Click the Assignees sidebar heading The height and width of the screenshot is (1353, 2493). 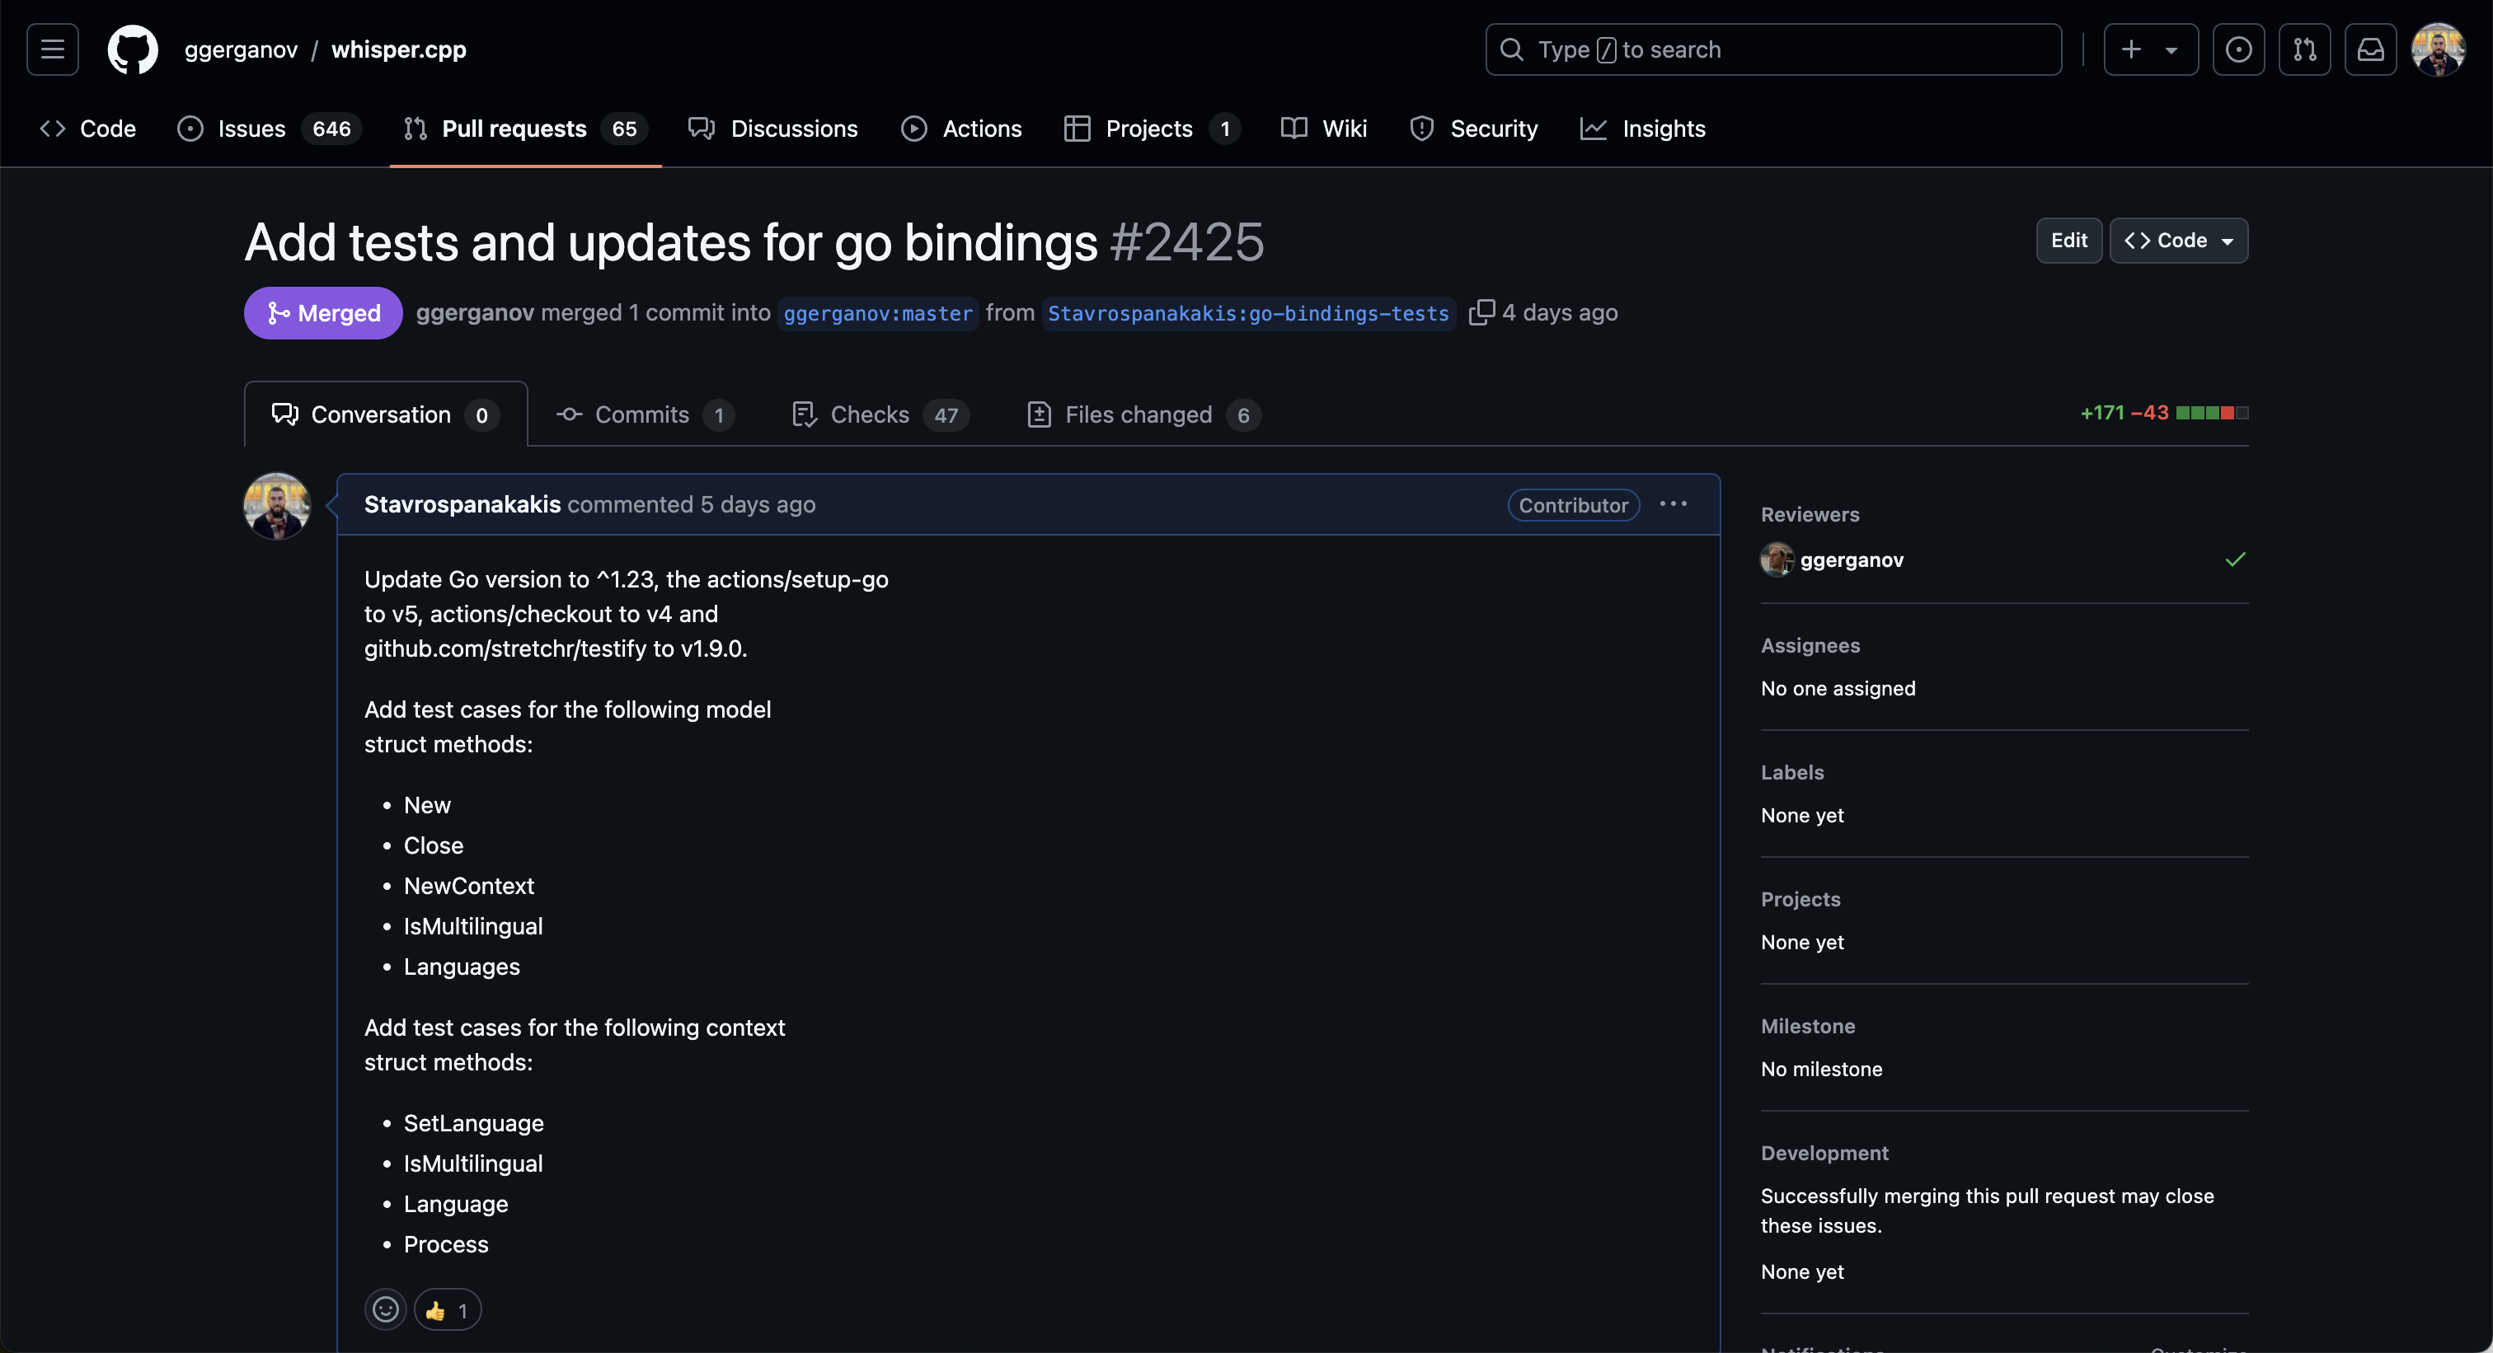click(x=1810, y=644)
